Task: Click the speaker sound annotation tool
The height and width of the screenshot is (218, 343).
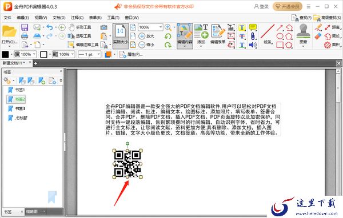Action: pos(253,45)
